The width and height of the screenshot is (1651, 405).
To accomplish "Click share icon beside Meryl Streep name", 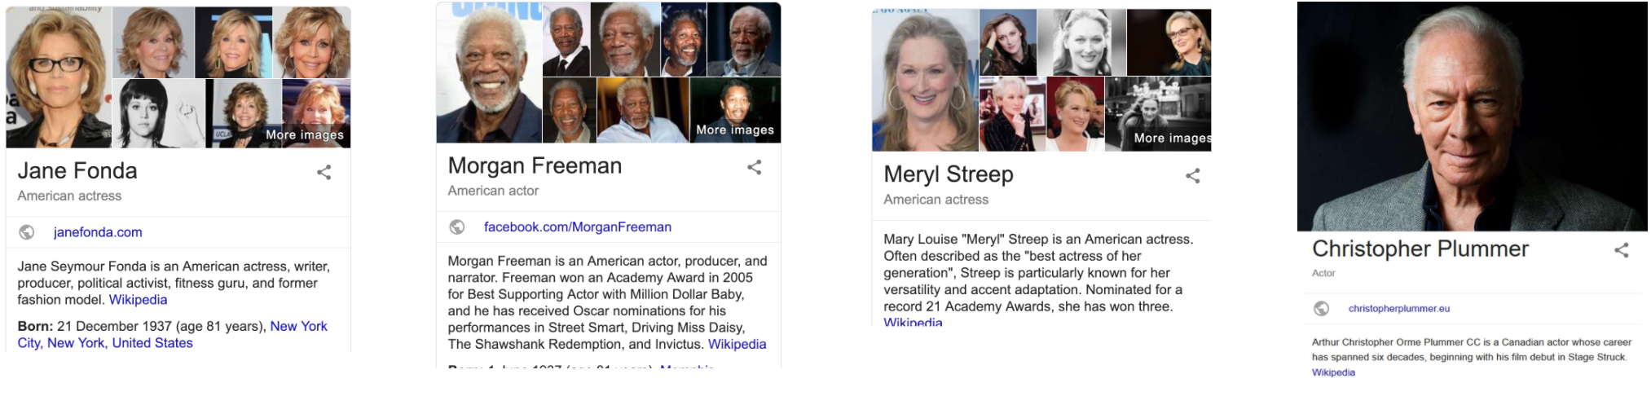I will click(1193, 175).
